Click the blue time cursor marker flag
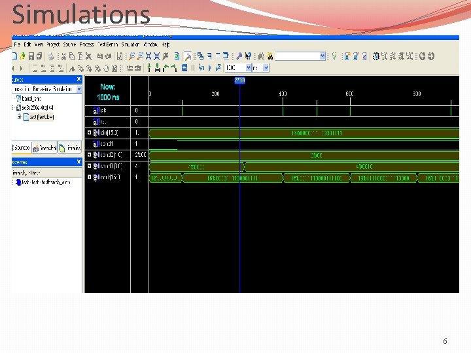This screenshot has width=471, height=353. point(239,80)
